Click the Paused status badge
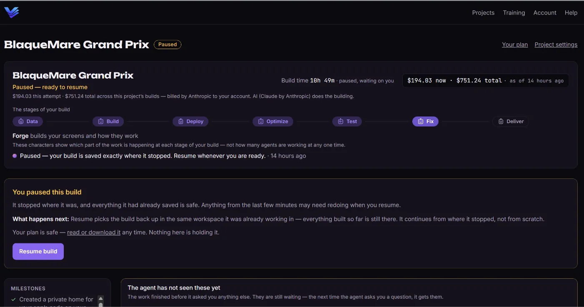This screenshot has width=584, height=307. point(168,45)
